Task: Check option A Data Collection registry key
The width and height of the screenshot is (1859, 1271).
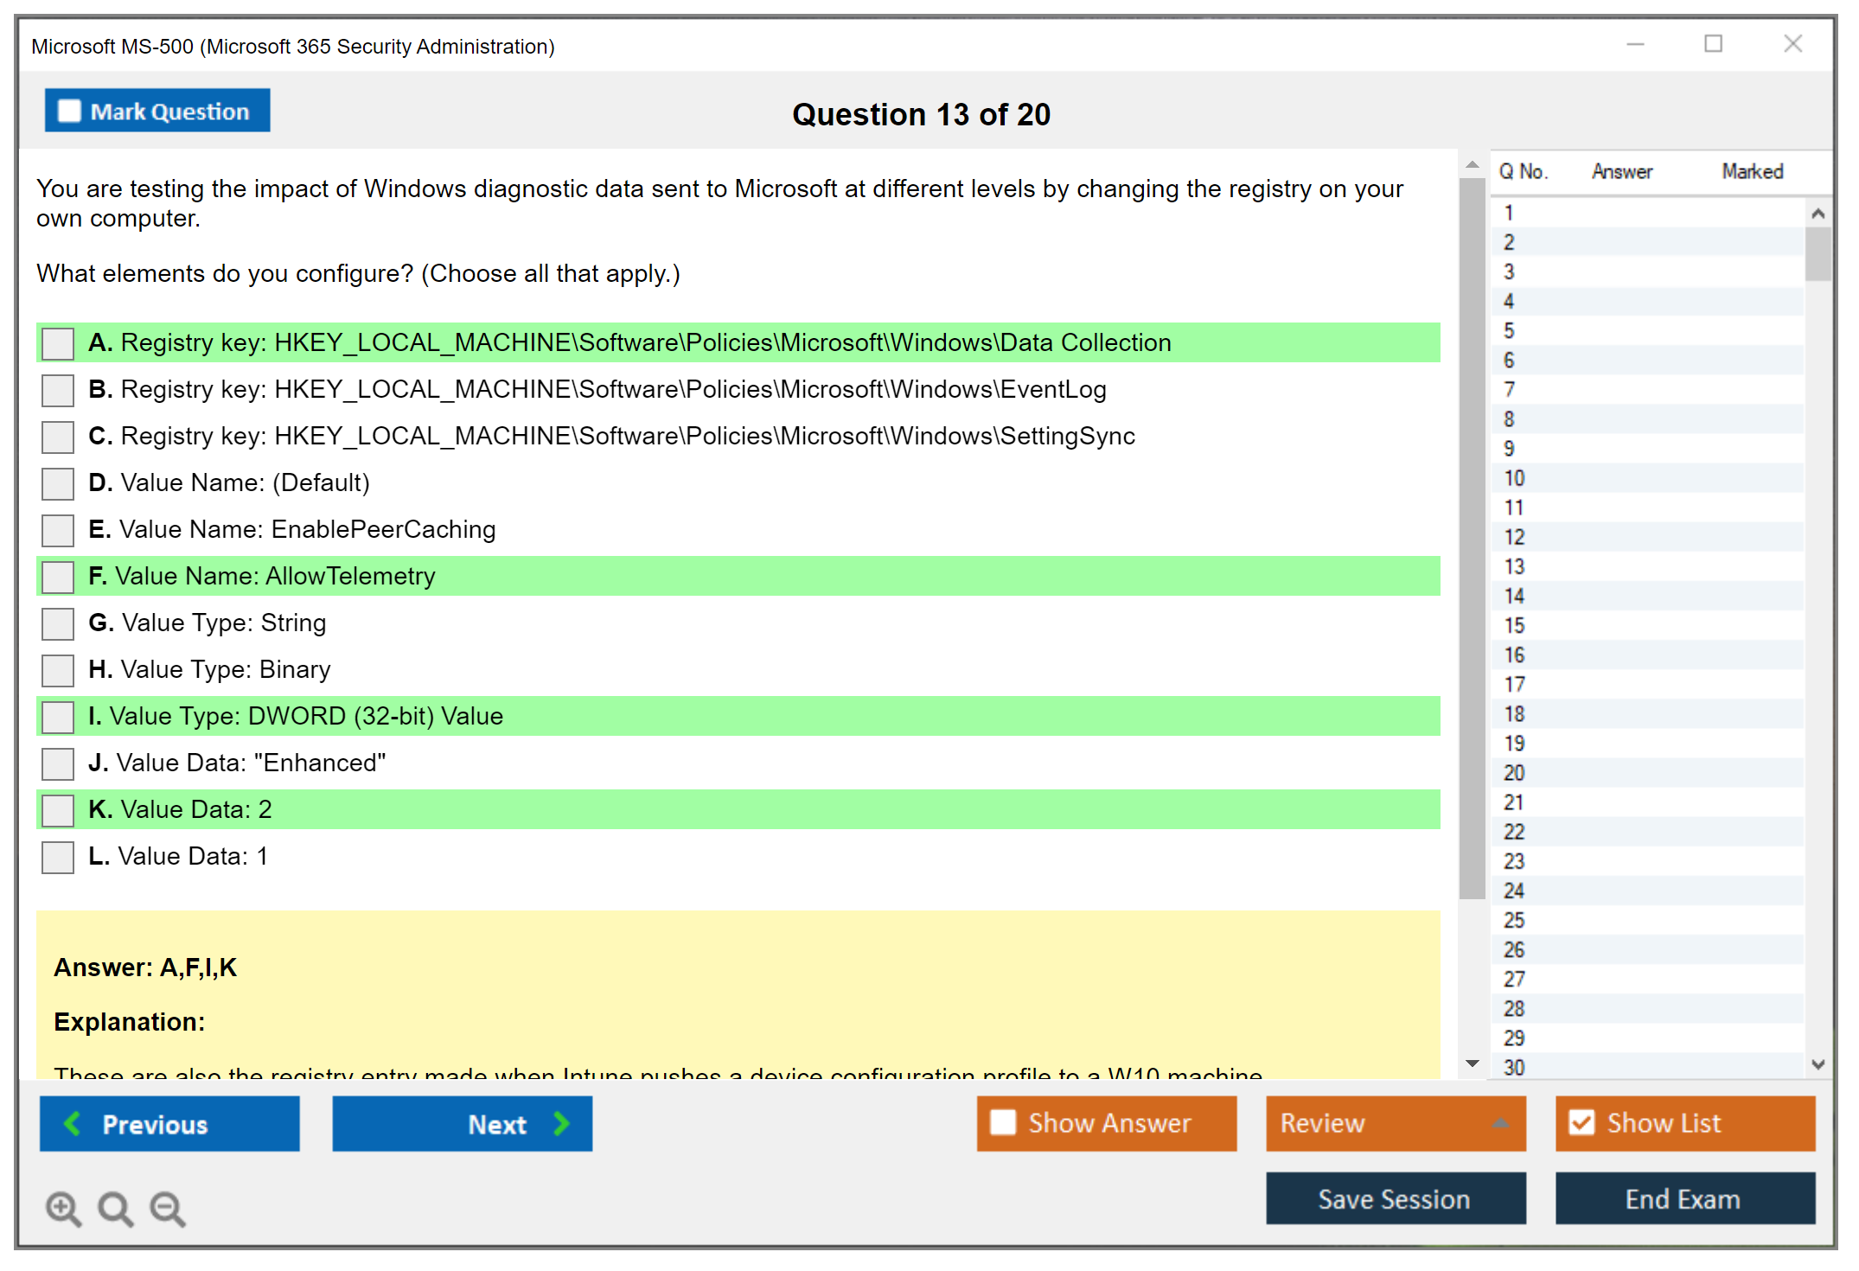Action: pyautogui.click(x=58, y=343)
